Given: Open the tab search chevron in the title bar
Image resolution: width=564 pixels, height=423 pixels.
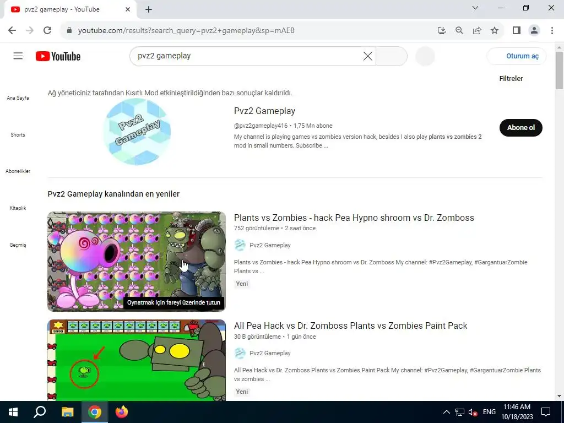Looking at the screenshot, I should 475,8.
